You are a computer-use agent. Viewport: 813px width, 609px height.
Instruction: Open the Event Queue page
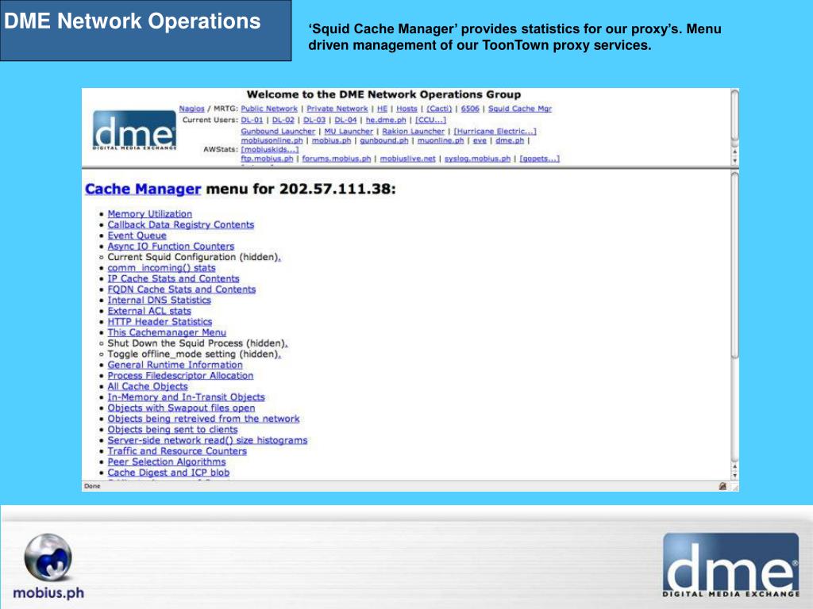click(x=137, y=236)
